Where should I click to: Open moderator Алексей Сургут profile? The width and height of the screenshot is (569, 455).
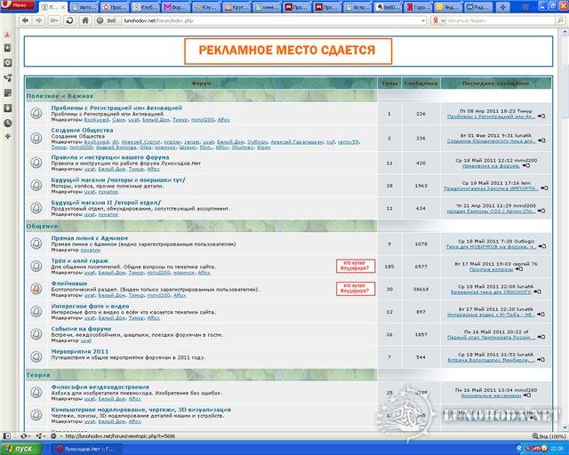point(140,142)
